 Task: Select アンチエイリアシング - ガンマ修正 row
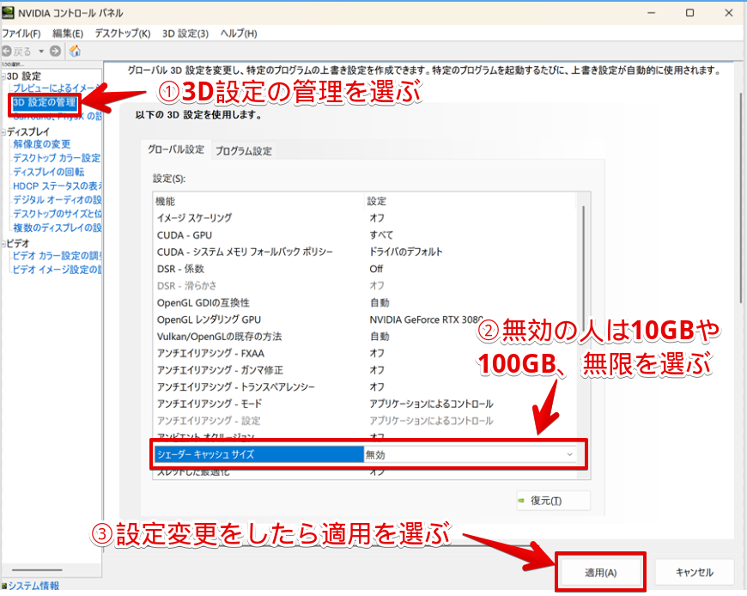pyautogui.click(x=364, y=370)
